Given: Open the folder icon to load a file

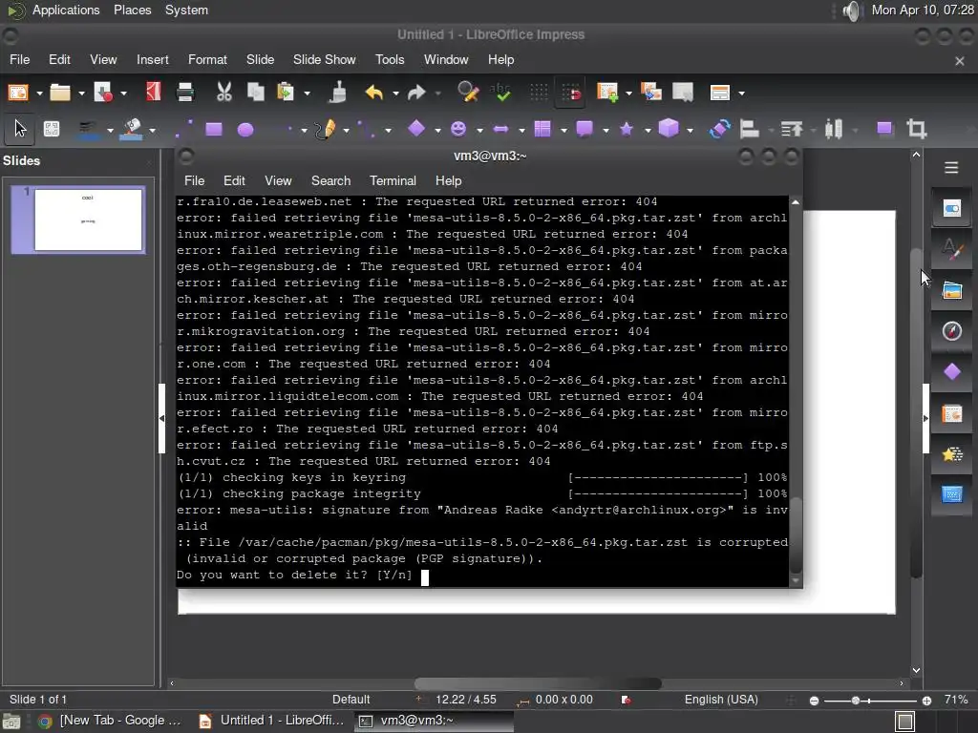Looking at the screenshot, I should tap(60, 93).
